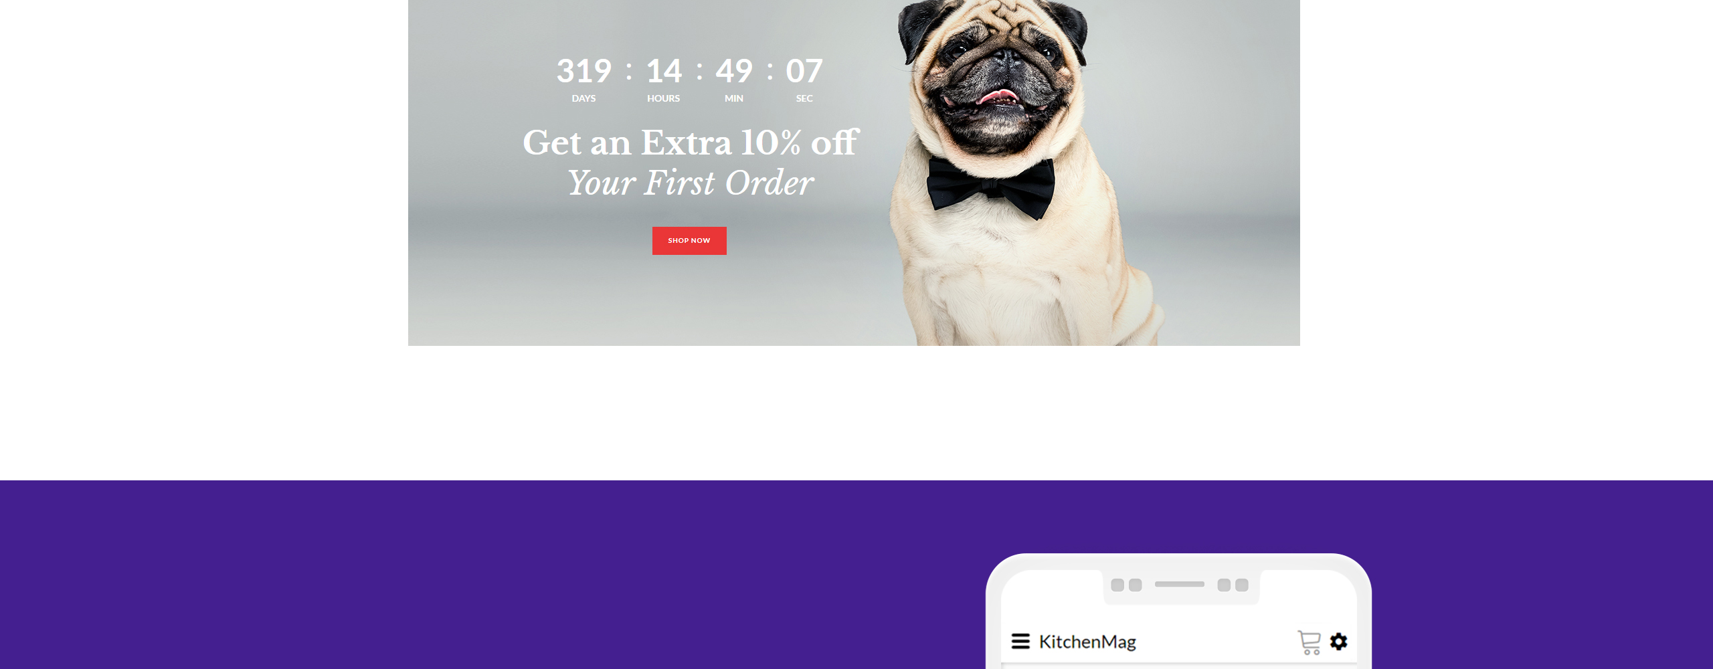Click the "Your First Order" italic text
This screenshot has height=669, width=1713.
click(691, 183)
